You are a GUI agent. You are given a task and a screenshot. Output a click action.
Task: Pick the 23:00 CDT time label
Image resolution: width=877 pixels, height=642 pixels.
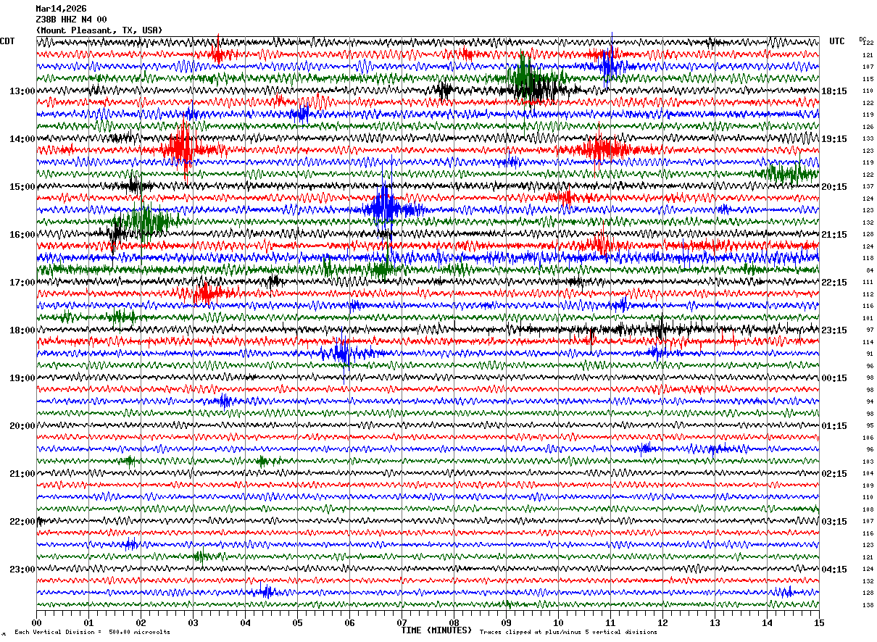tap(22, 570)
